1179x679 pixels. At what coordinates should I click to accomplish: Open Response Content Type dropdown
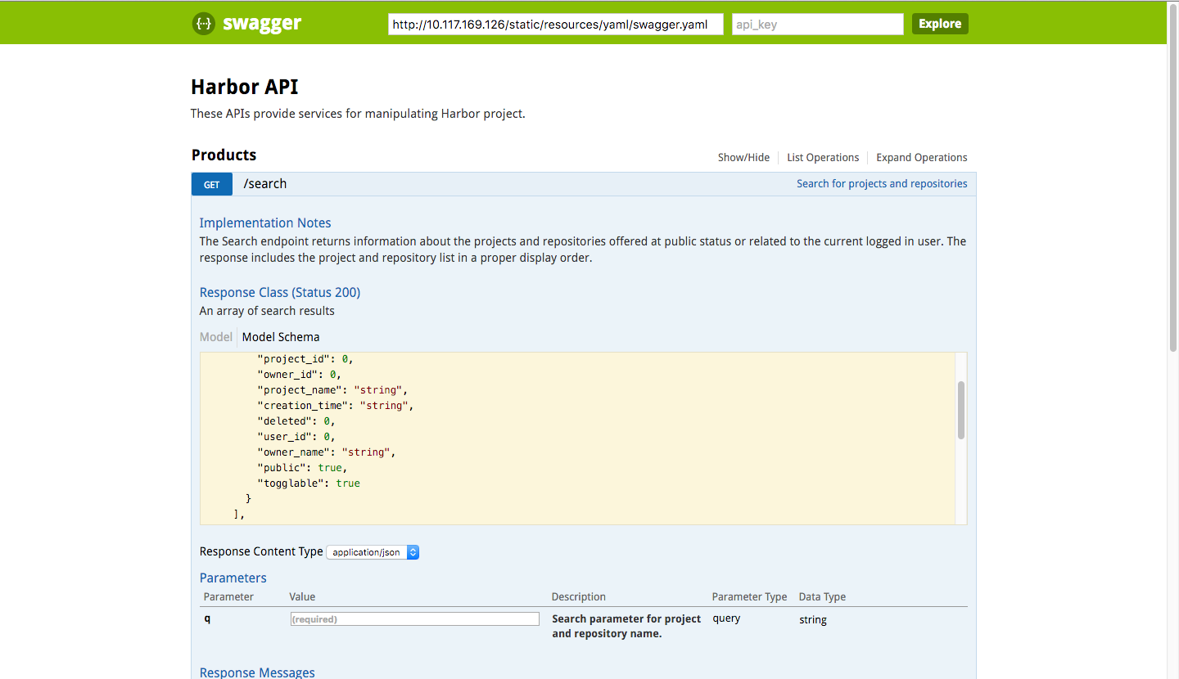373,552
